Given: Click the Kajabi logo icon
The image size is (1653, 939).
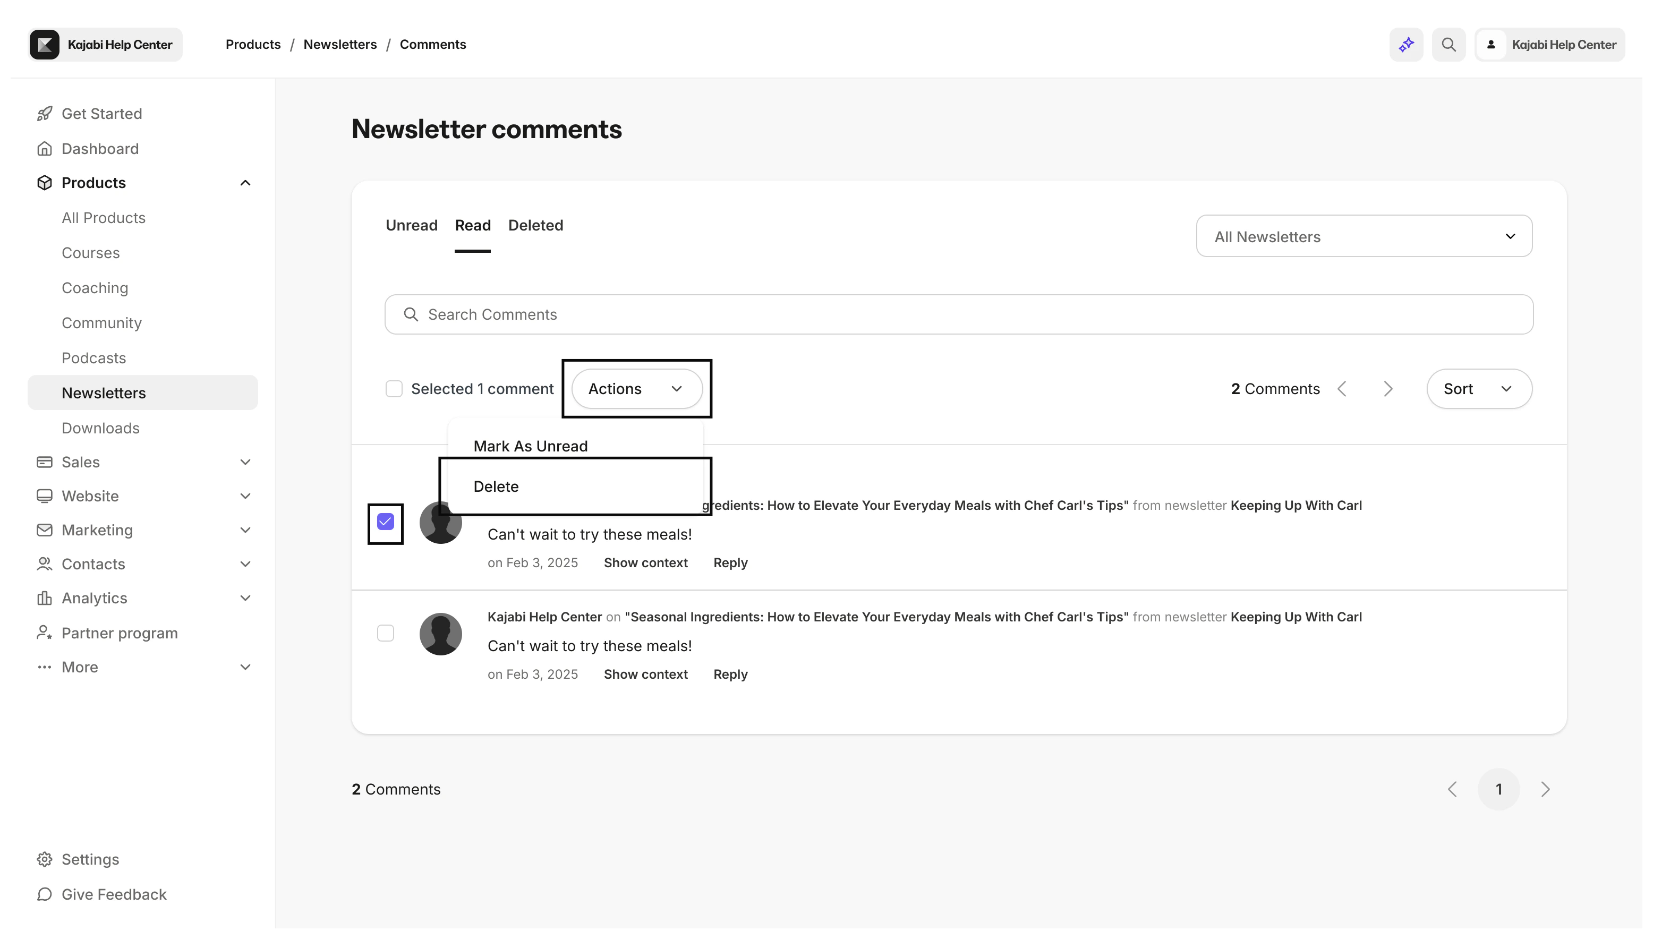Looking at the screenshot, I should (45, 45).
